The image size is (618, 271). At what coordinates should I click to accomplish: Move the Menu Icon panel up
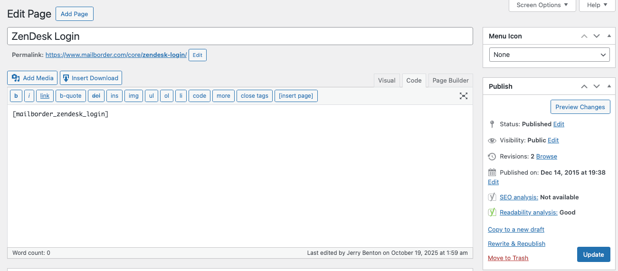[x=584, y=36]
